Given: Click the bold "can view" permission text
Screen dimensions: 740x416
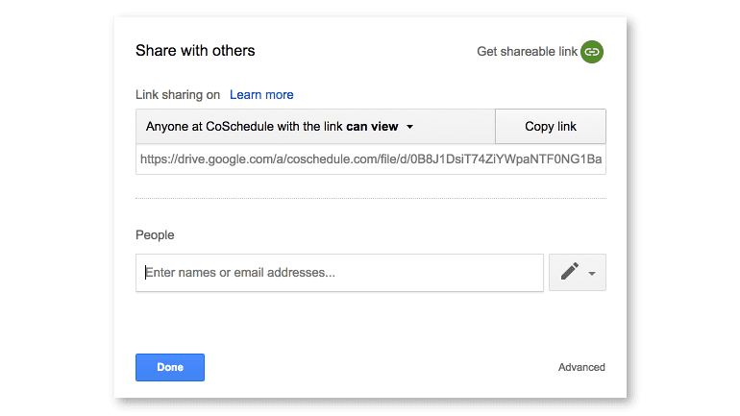Looking at the screenshot, I should point(372,127).
